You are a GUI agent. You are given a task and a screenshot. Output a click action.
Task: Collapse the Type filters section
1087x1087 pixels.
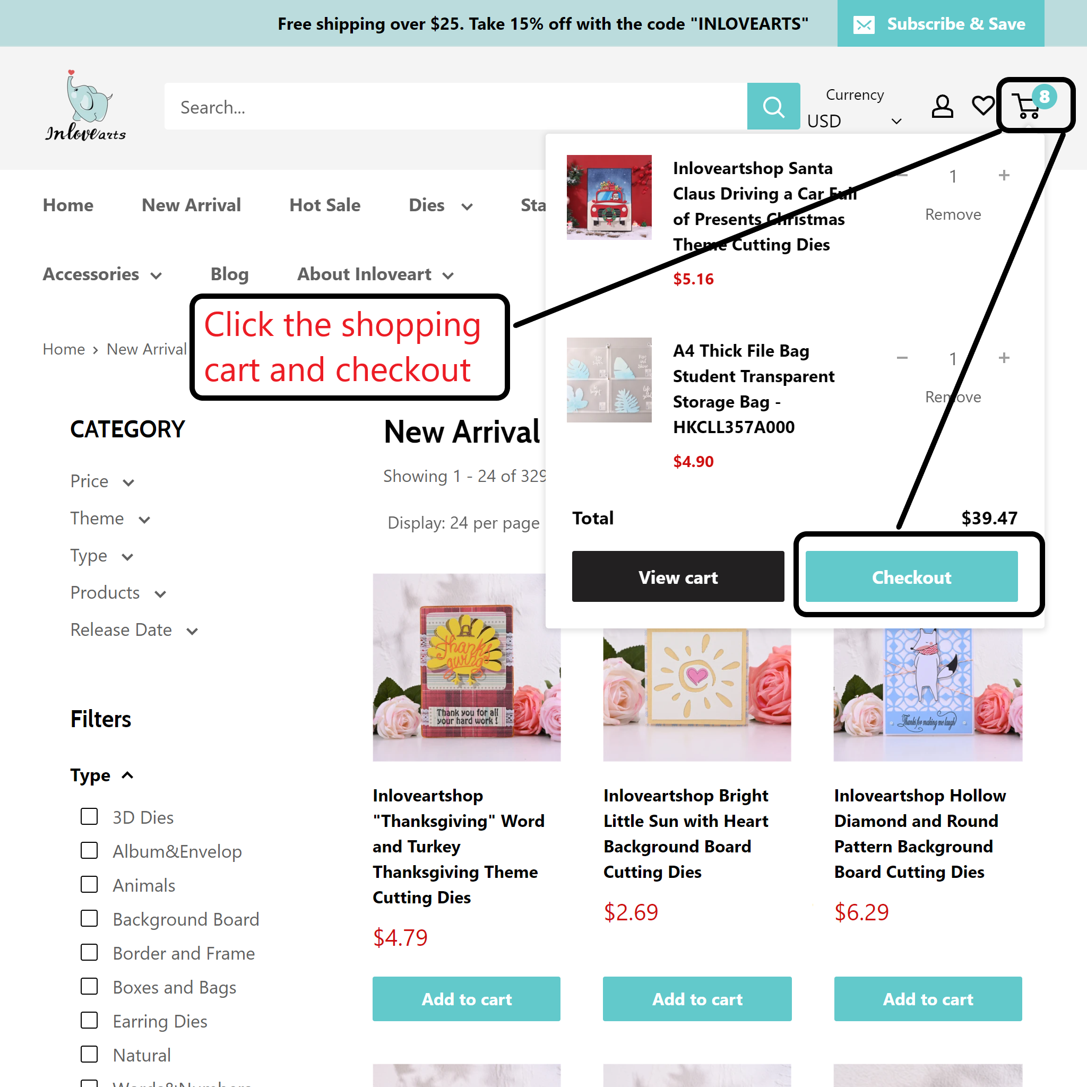pyautogui.click(x=102, y=775)
